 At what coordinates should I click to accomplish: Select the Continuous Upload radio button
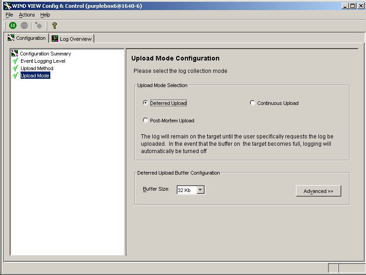point(253,103)
